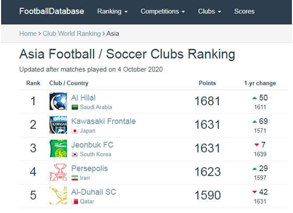
Task: Open the South Korea country link
Action: tap(95, 154)
